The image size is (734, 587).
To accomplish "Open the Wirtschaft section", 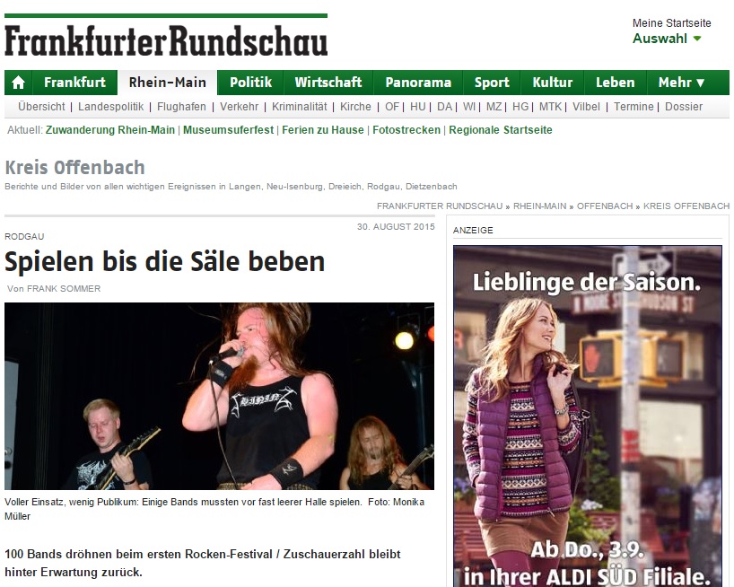I will click(328, 83).
